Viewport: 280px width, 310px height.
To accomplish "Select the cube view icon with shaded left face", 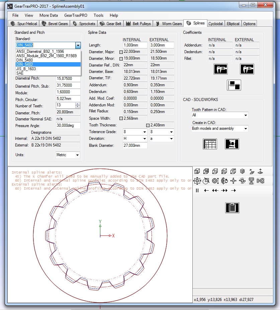I will (224, 172).
